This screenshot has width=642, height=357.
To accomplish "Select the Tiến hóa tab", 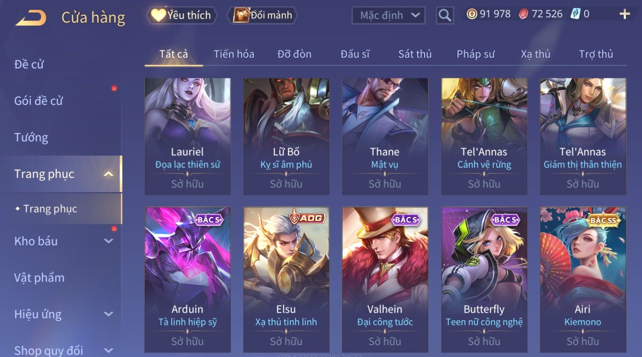I will click(234, 54).
